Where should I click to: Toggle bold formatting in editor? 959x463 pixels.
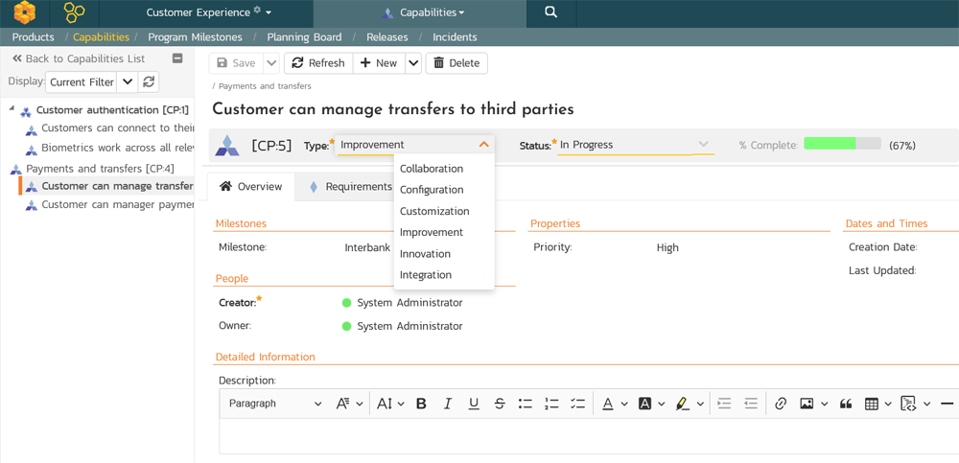click(x=421, y=404)
